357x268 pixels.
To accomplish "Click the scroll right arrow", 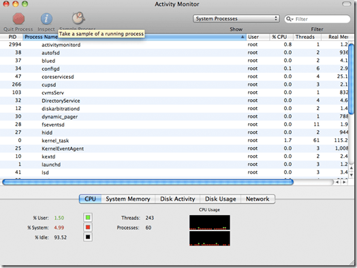I will (344, 182).
